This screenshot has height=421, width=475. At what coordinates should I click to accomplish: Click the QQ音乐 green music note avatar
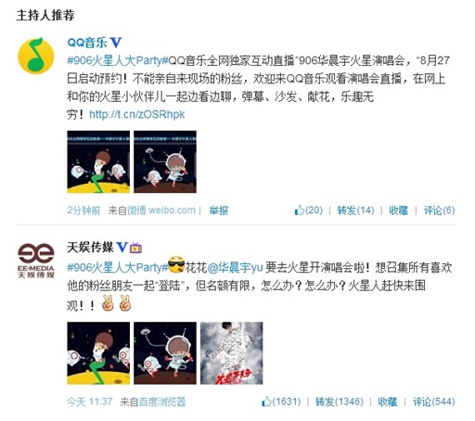tap(36, 56)
